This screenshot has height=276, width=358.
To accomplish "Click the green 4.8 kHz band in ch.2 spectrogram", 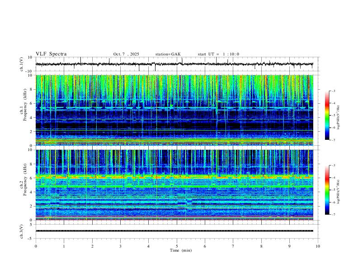I will (174, 187).
